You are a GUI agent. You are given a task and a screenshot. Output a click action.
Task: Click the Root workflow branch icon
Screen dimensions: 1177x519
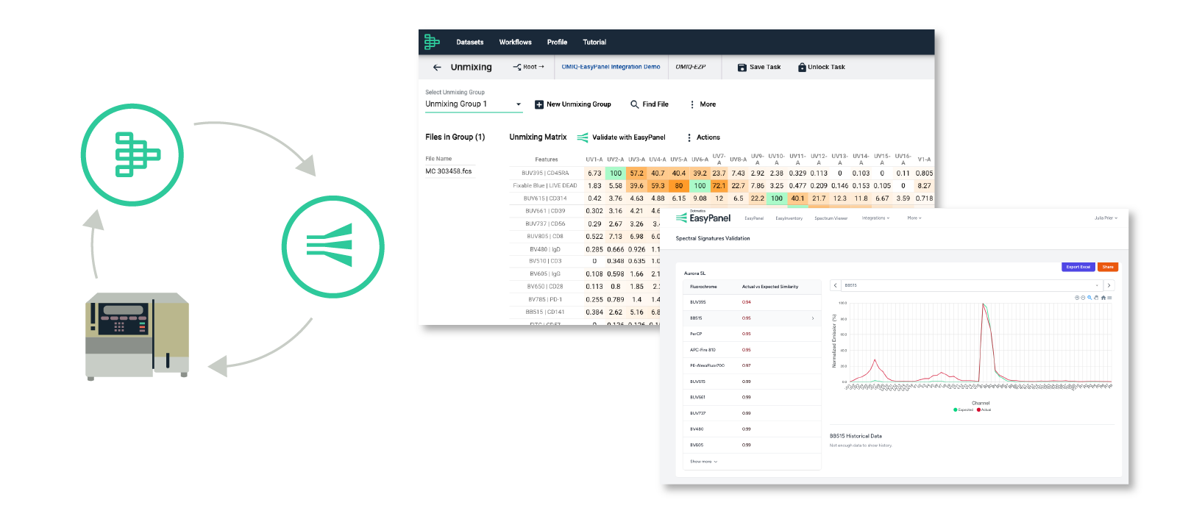point(517,67)
